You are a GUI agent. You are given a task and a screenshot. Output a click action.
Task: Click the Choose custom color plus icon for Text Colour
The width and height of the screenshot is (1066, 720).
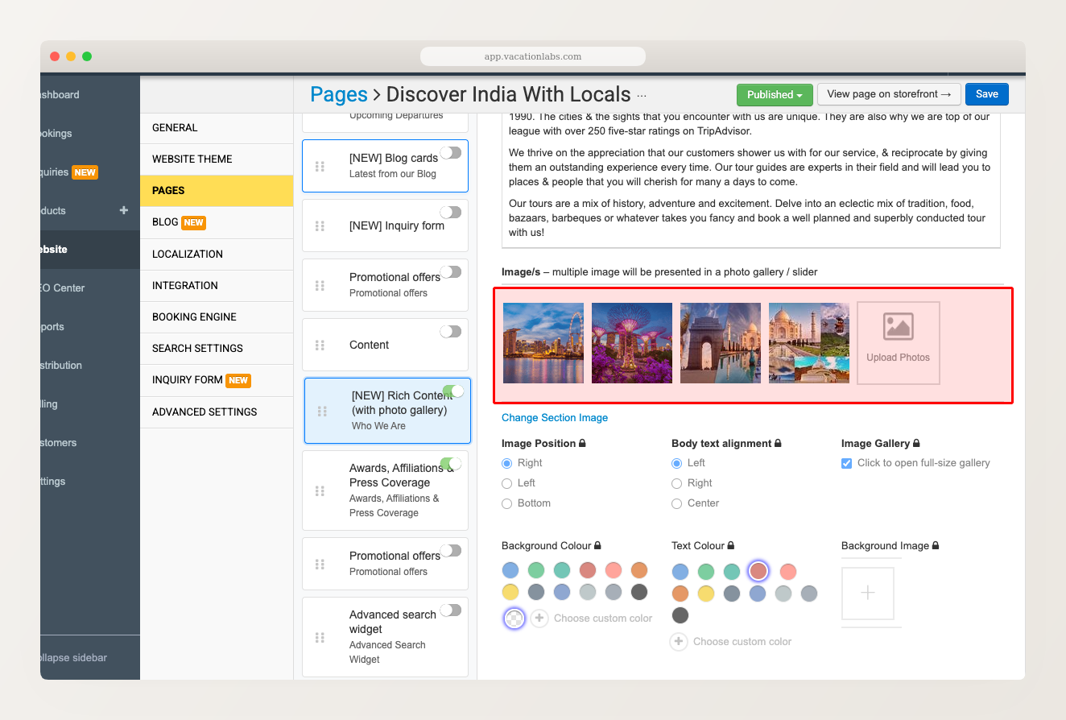678,641
